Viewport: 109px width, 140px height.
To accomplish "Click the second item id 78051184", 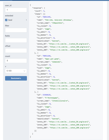I will tap(46, 56).
